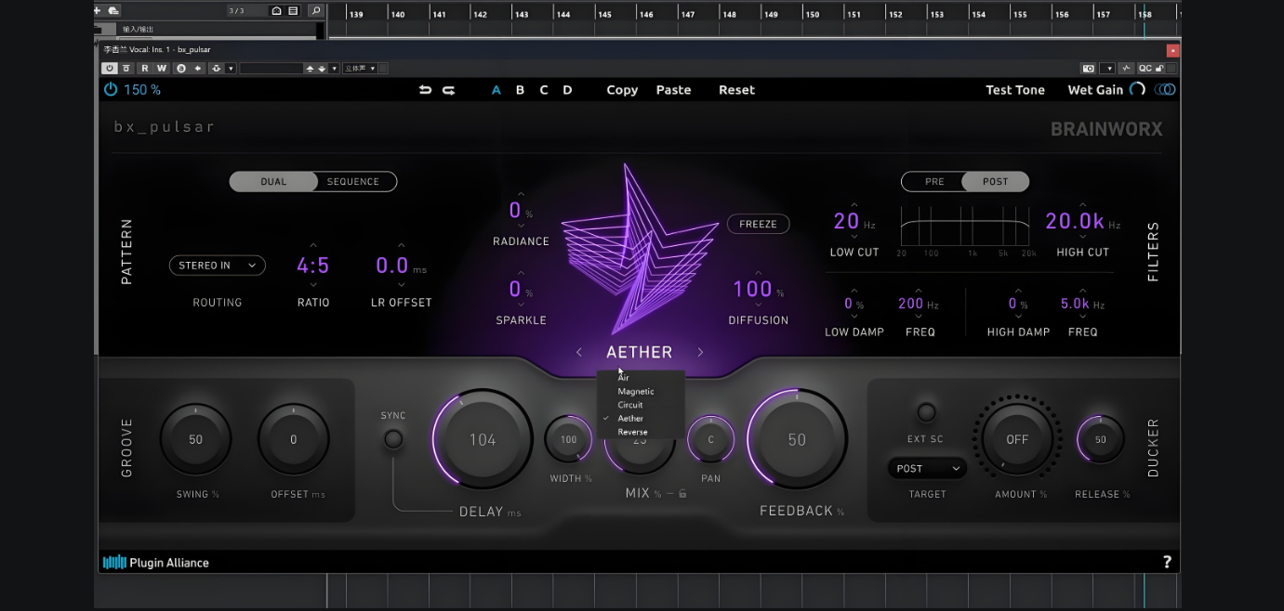Enable the EXT SC switch
Viewport: 1284px width, 611px height.
click(x=926, y=412)
